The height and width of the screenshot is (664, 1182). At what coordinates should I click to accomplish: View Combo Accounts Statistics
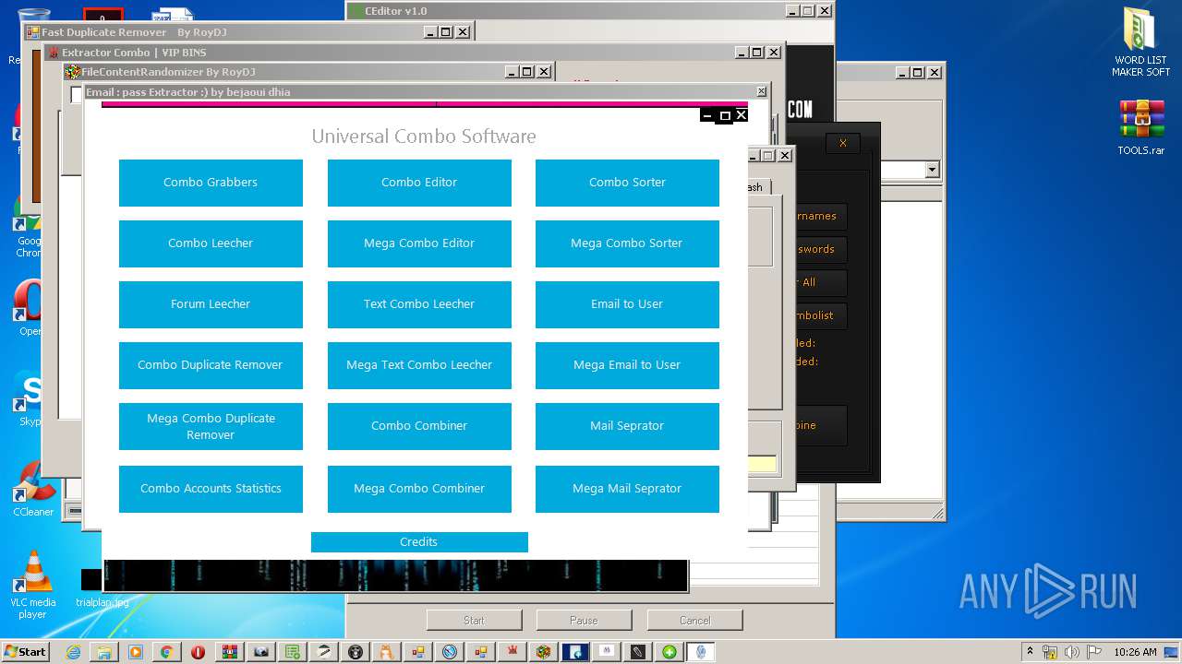tap(211, 489)
